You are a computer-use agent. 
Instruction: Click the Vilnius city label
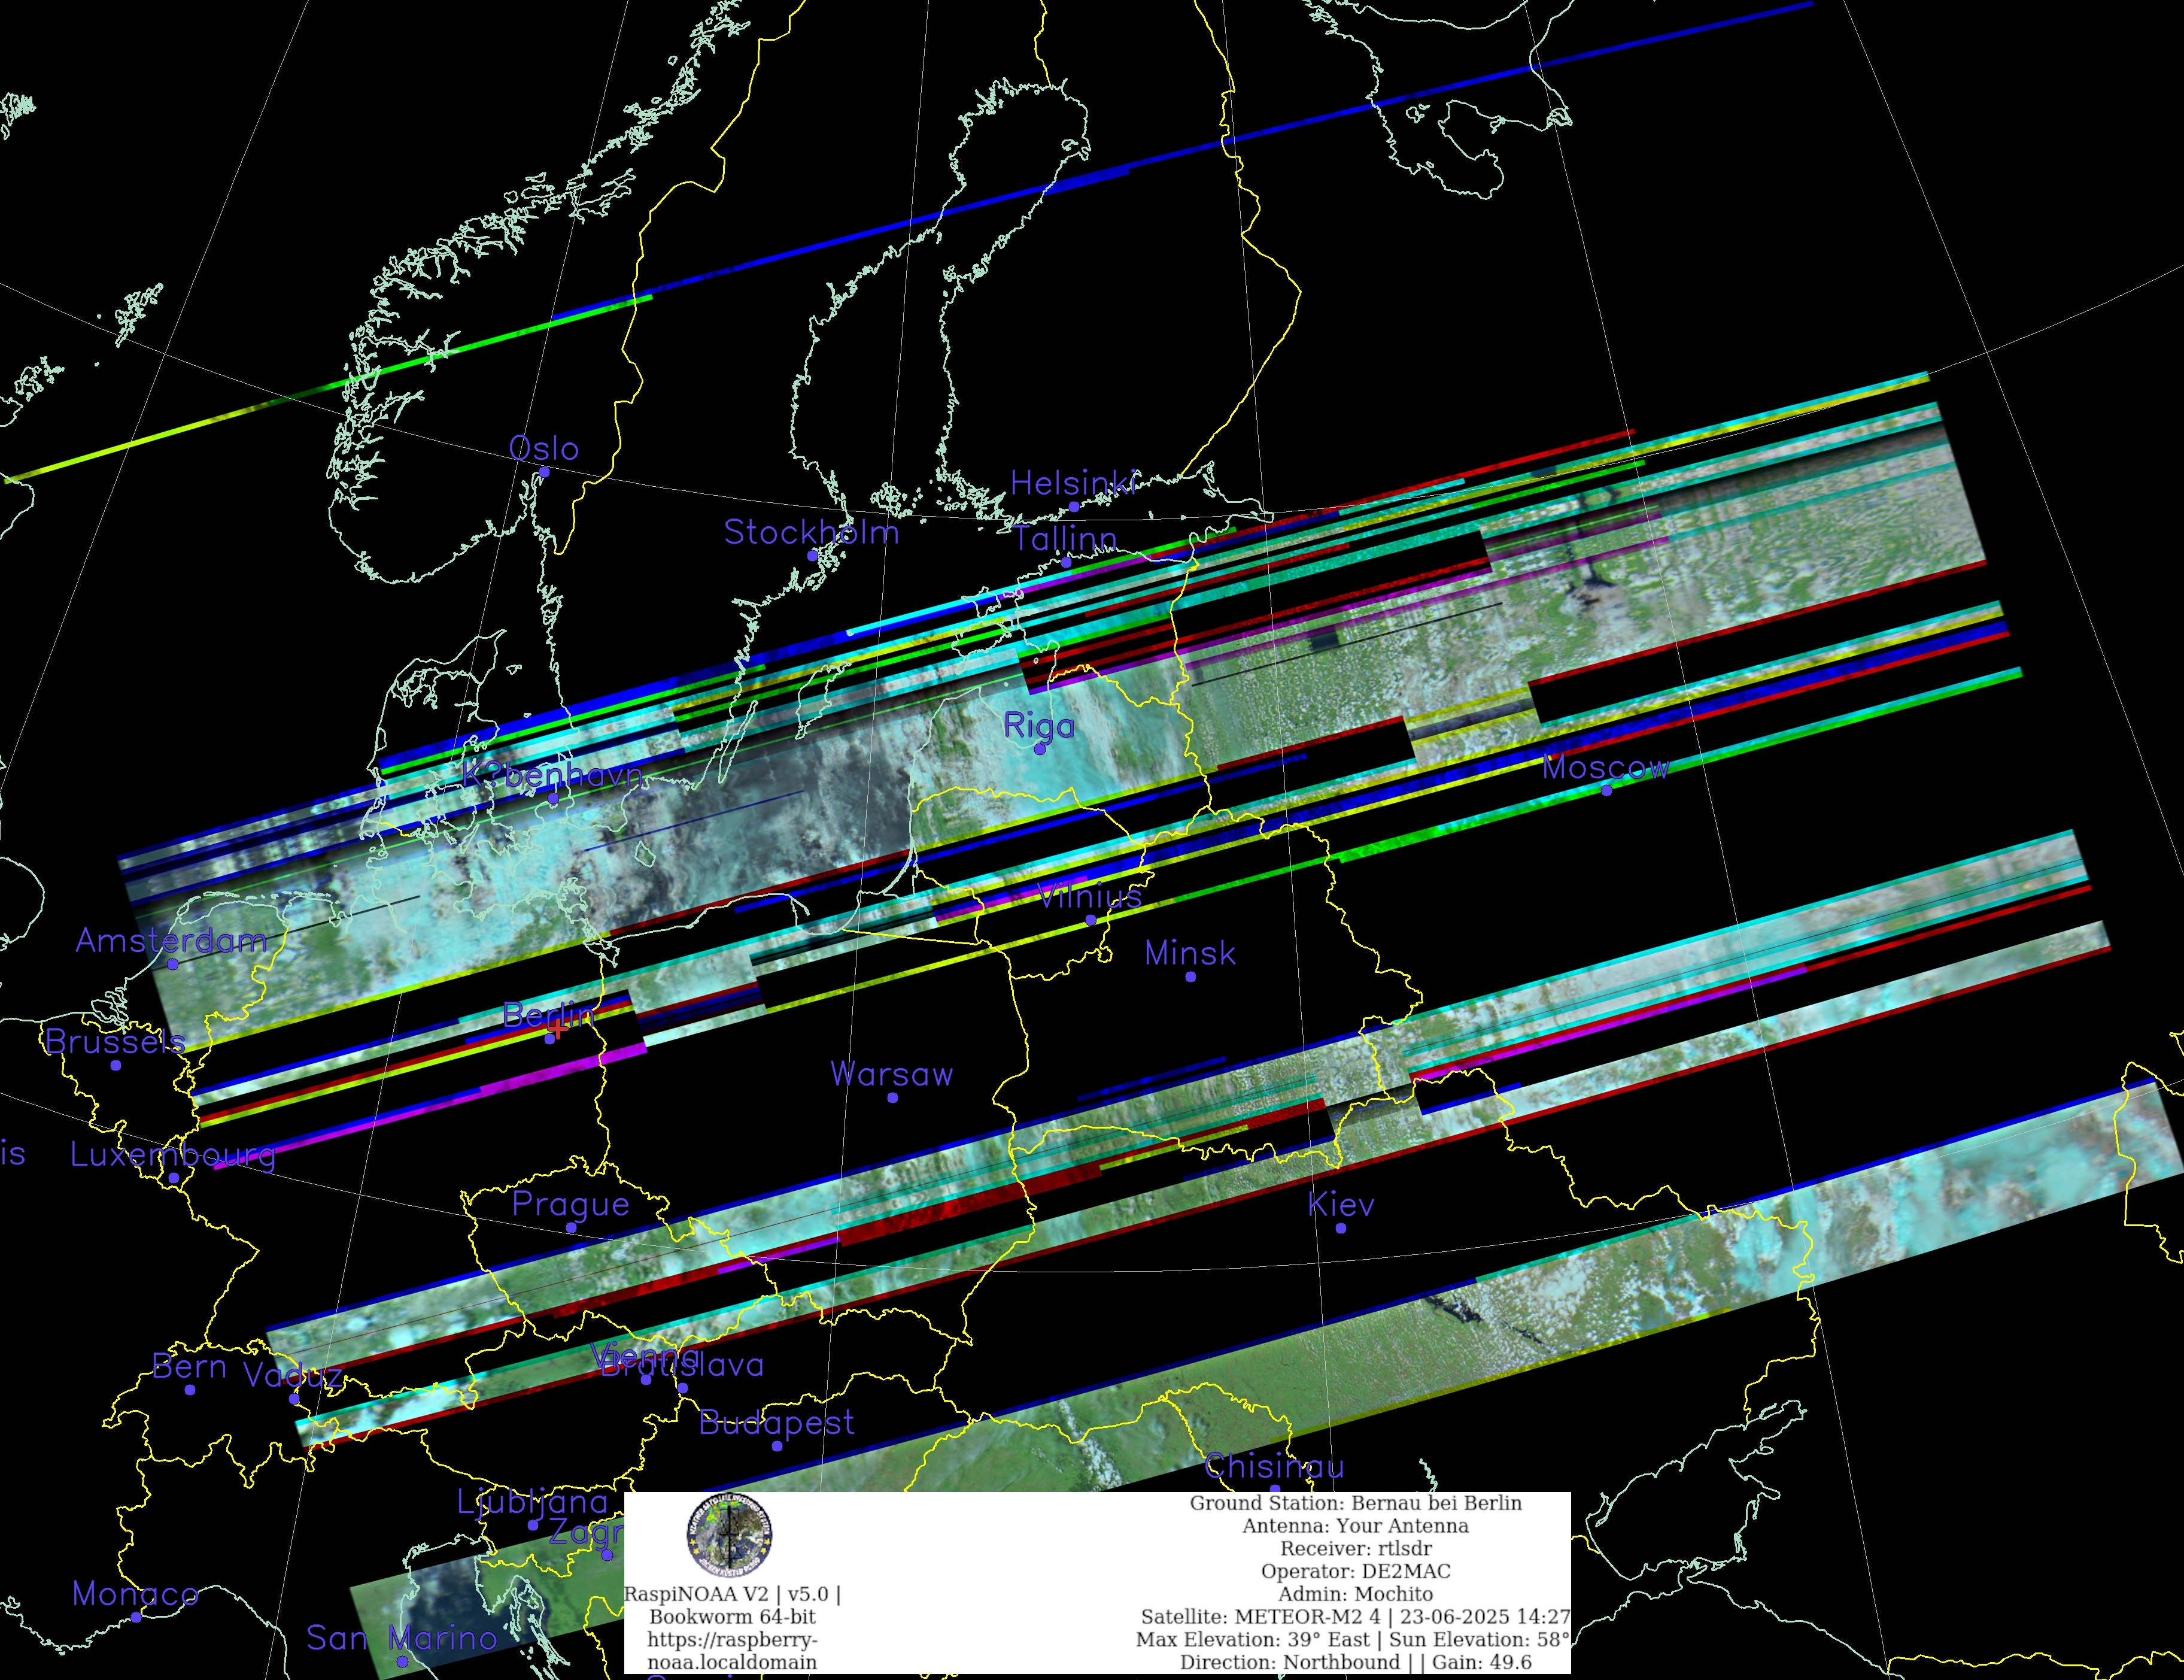(1089, 896)
